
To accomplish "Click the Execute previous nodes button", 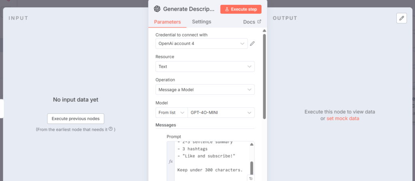I will 76,119.
